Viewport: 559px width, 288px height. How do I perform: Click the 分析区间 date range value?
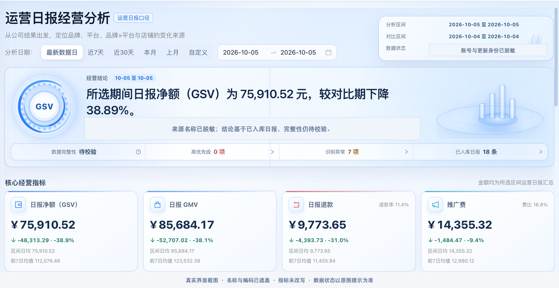pyautogui.click(x=484, y=24)
